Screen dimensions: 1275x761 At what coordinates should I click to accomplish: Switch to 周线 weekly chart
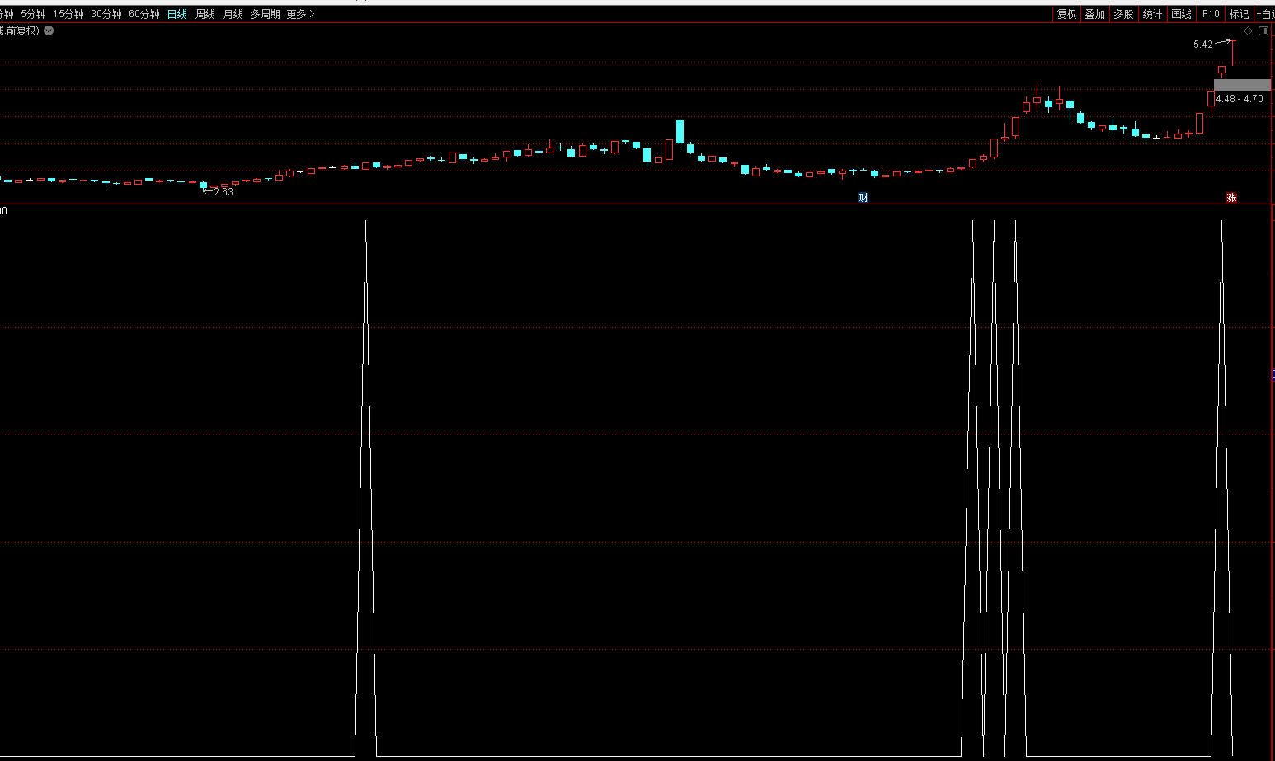(205, 14)
